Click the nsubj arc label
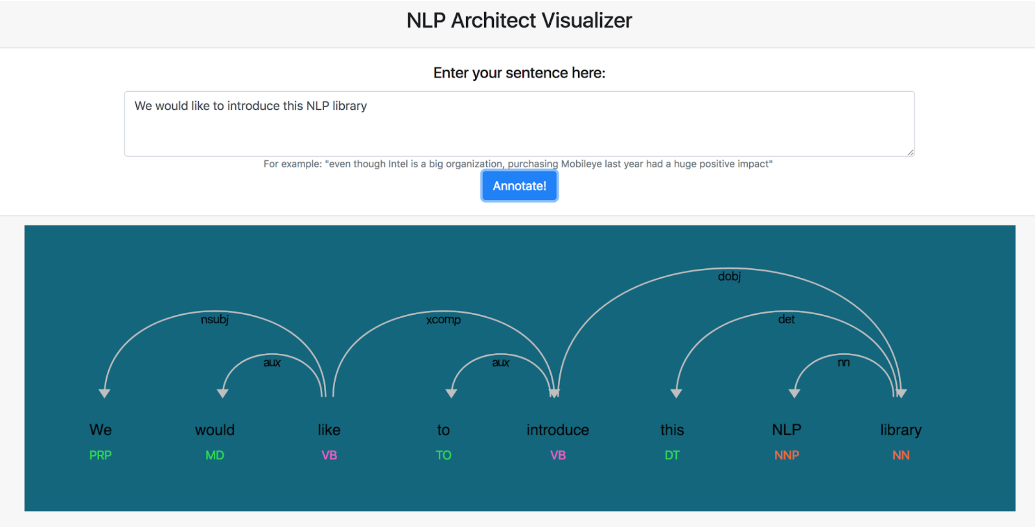 tap(215, 320)
